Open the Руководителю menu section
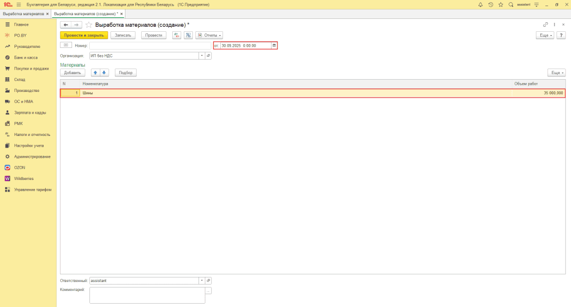This screenshot has width=571, height=307. pyautogui.click(x=27, y=47)
